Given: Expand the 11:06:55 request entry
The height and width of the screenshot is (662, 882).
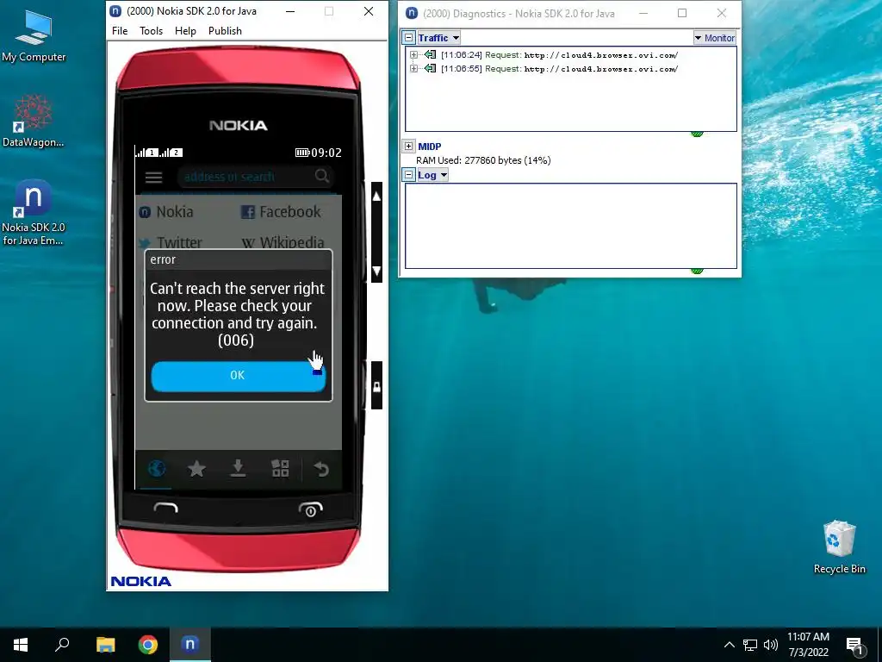Looking at the screenshot, I should tap(414, 69).
